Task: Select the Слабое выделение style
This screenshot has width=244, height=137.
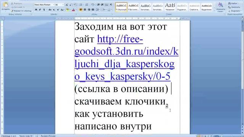Action: tap(194, 7)
